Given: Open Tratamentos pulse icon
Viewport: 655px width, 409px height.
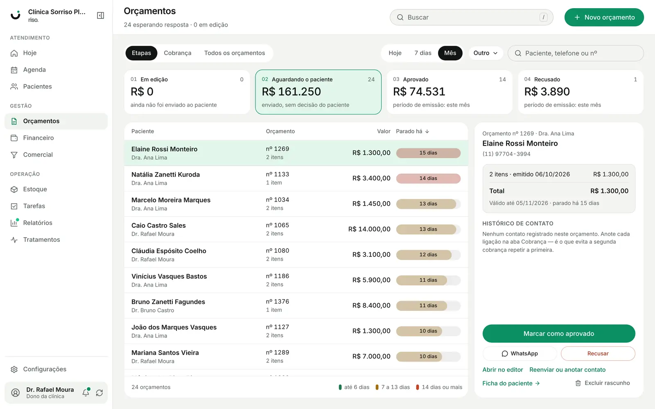Looking at the screenshot, I should pyautogui.click(x=14, y=240).
